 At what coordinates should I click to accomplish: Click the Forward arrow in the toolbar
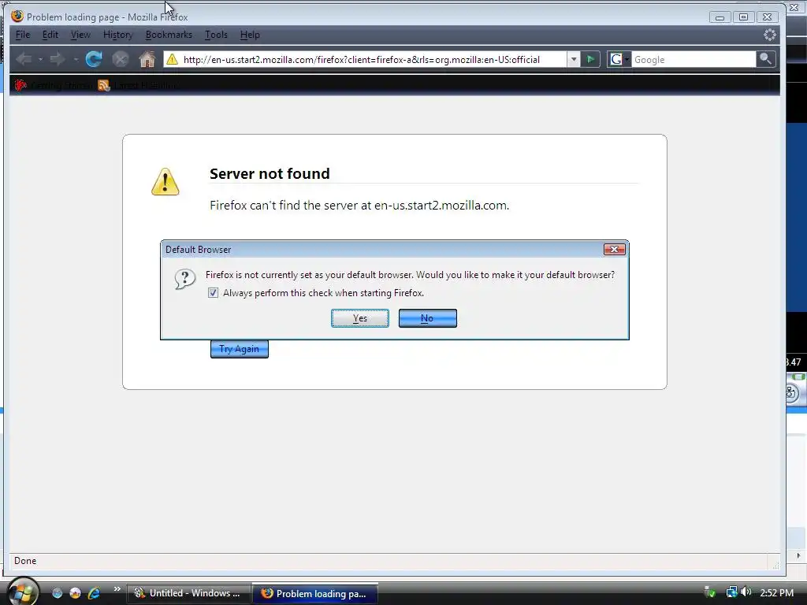click(57, 59)
